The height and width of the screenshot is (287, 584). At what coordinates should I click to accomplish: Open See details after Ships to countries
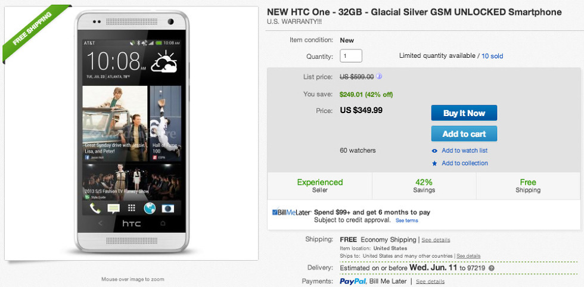point(468,256)
